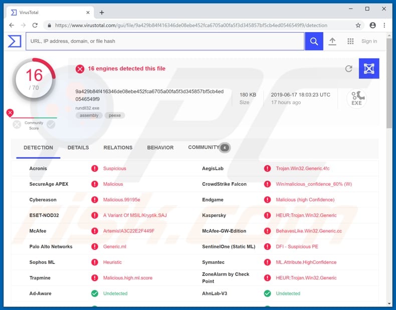
Task: Click the browser address bar URL
Action: [191, 25]
